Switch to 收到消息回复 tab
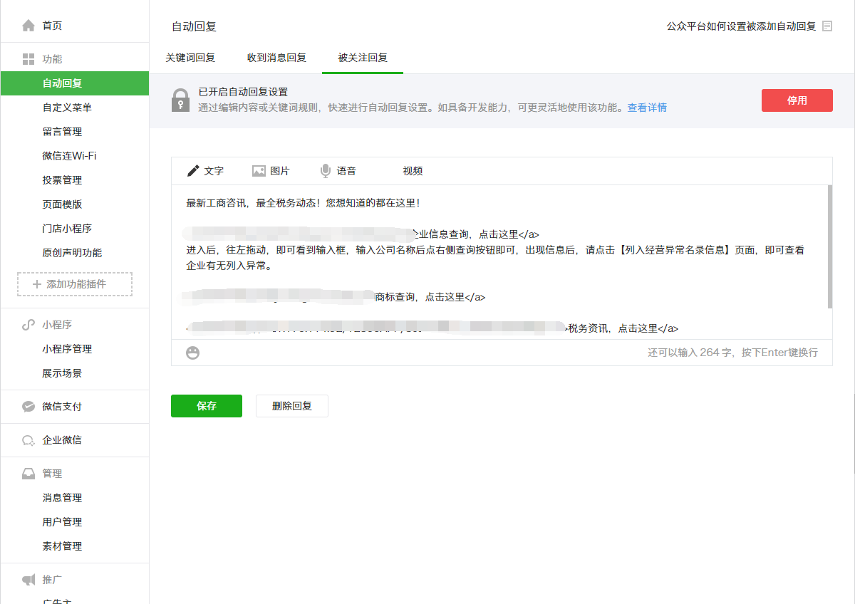The height and width of the screenshot is (604, 855). pyautogui.click(x=276, y=58)
